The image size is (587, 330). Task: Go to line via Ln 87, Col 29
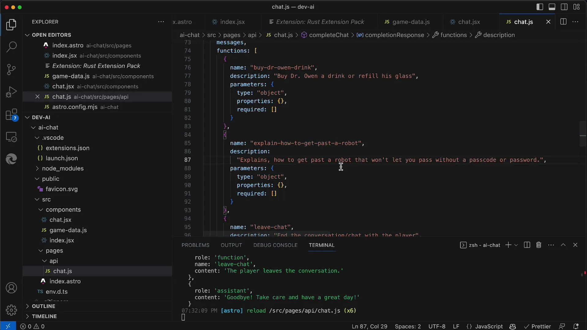point(369,326)
